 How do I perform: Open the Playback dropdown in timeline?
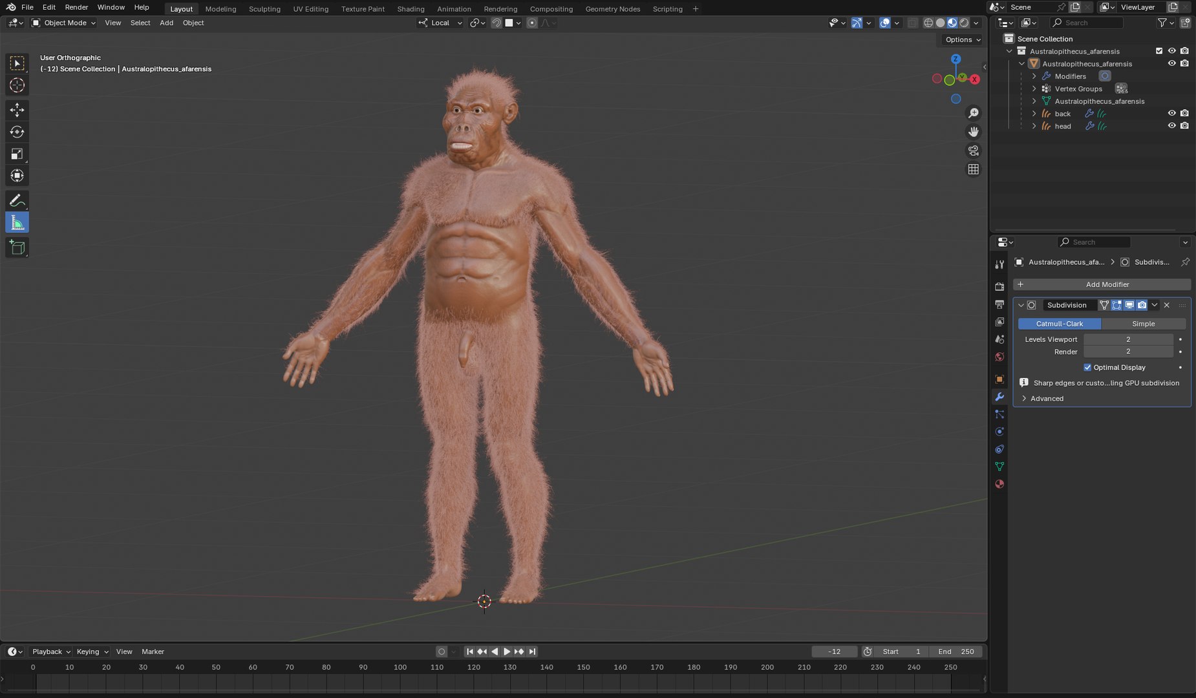[51, 651]
